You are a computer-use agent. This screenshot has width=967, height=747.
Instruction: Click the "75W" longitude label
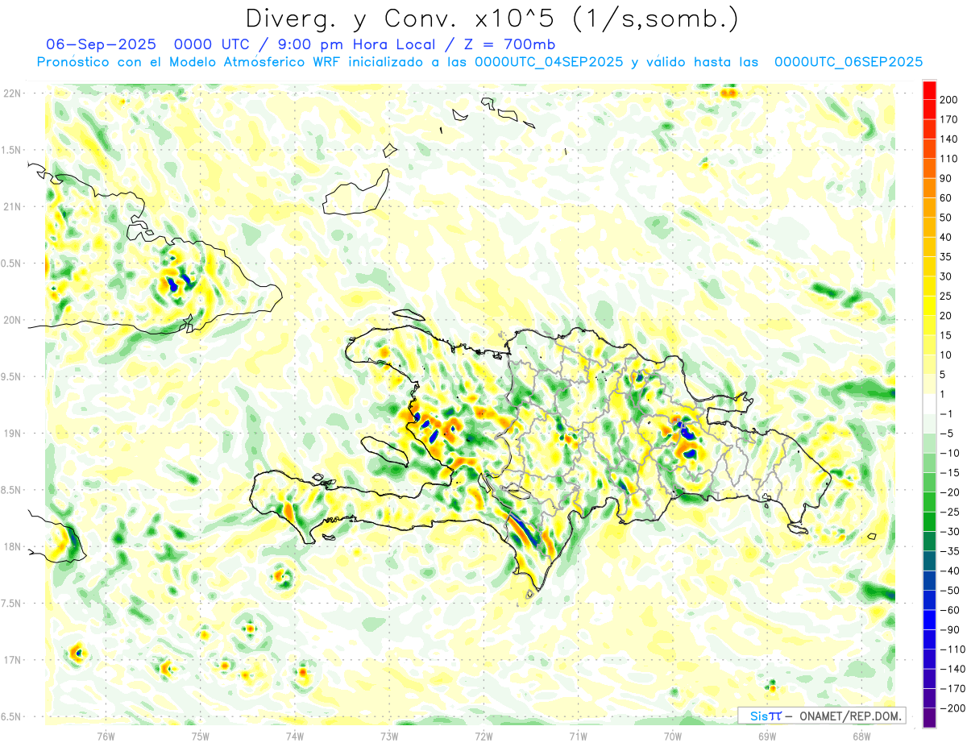200,736
